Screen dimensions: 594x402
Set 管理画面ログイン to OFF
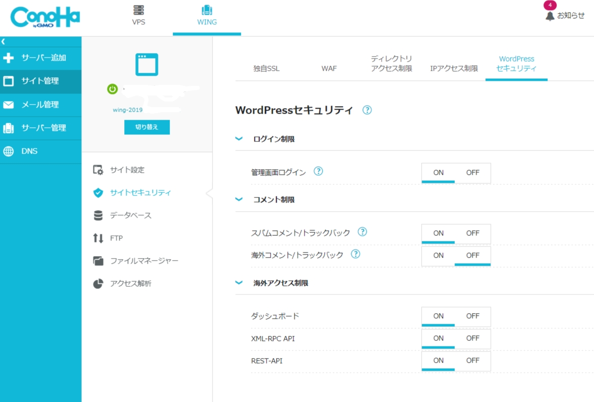472,173
